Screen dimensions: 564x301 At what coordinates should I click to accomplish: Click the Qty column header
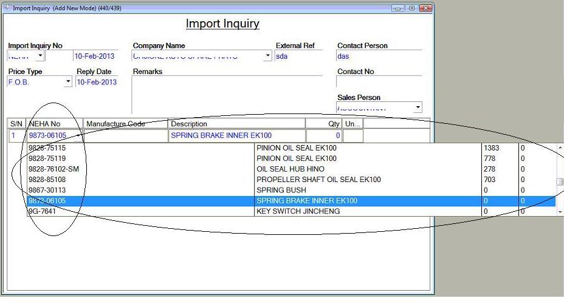click(323, 124)
